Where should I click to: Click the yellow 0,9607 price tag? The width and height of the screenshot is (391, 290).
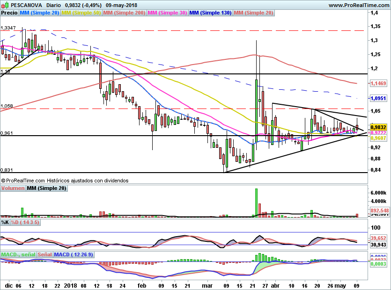(378, 138)
